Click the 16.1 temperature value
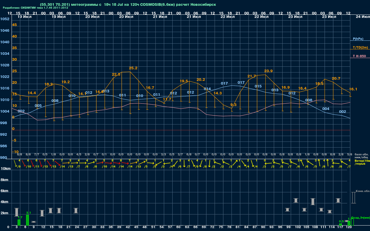 pyautogui.click(x=353, y=89)
